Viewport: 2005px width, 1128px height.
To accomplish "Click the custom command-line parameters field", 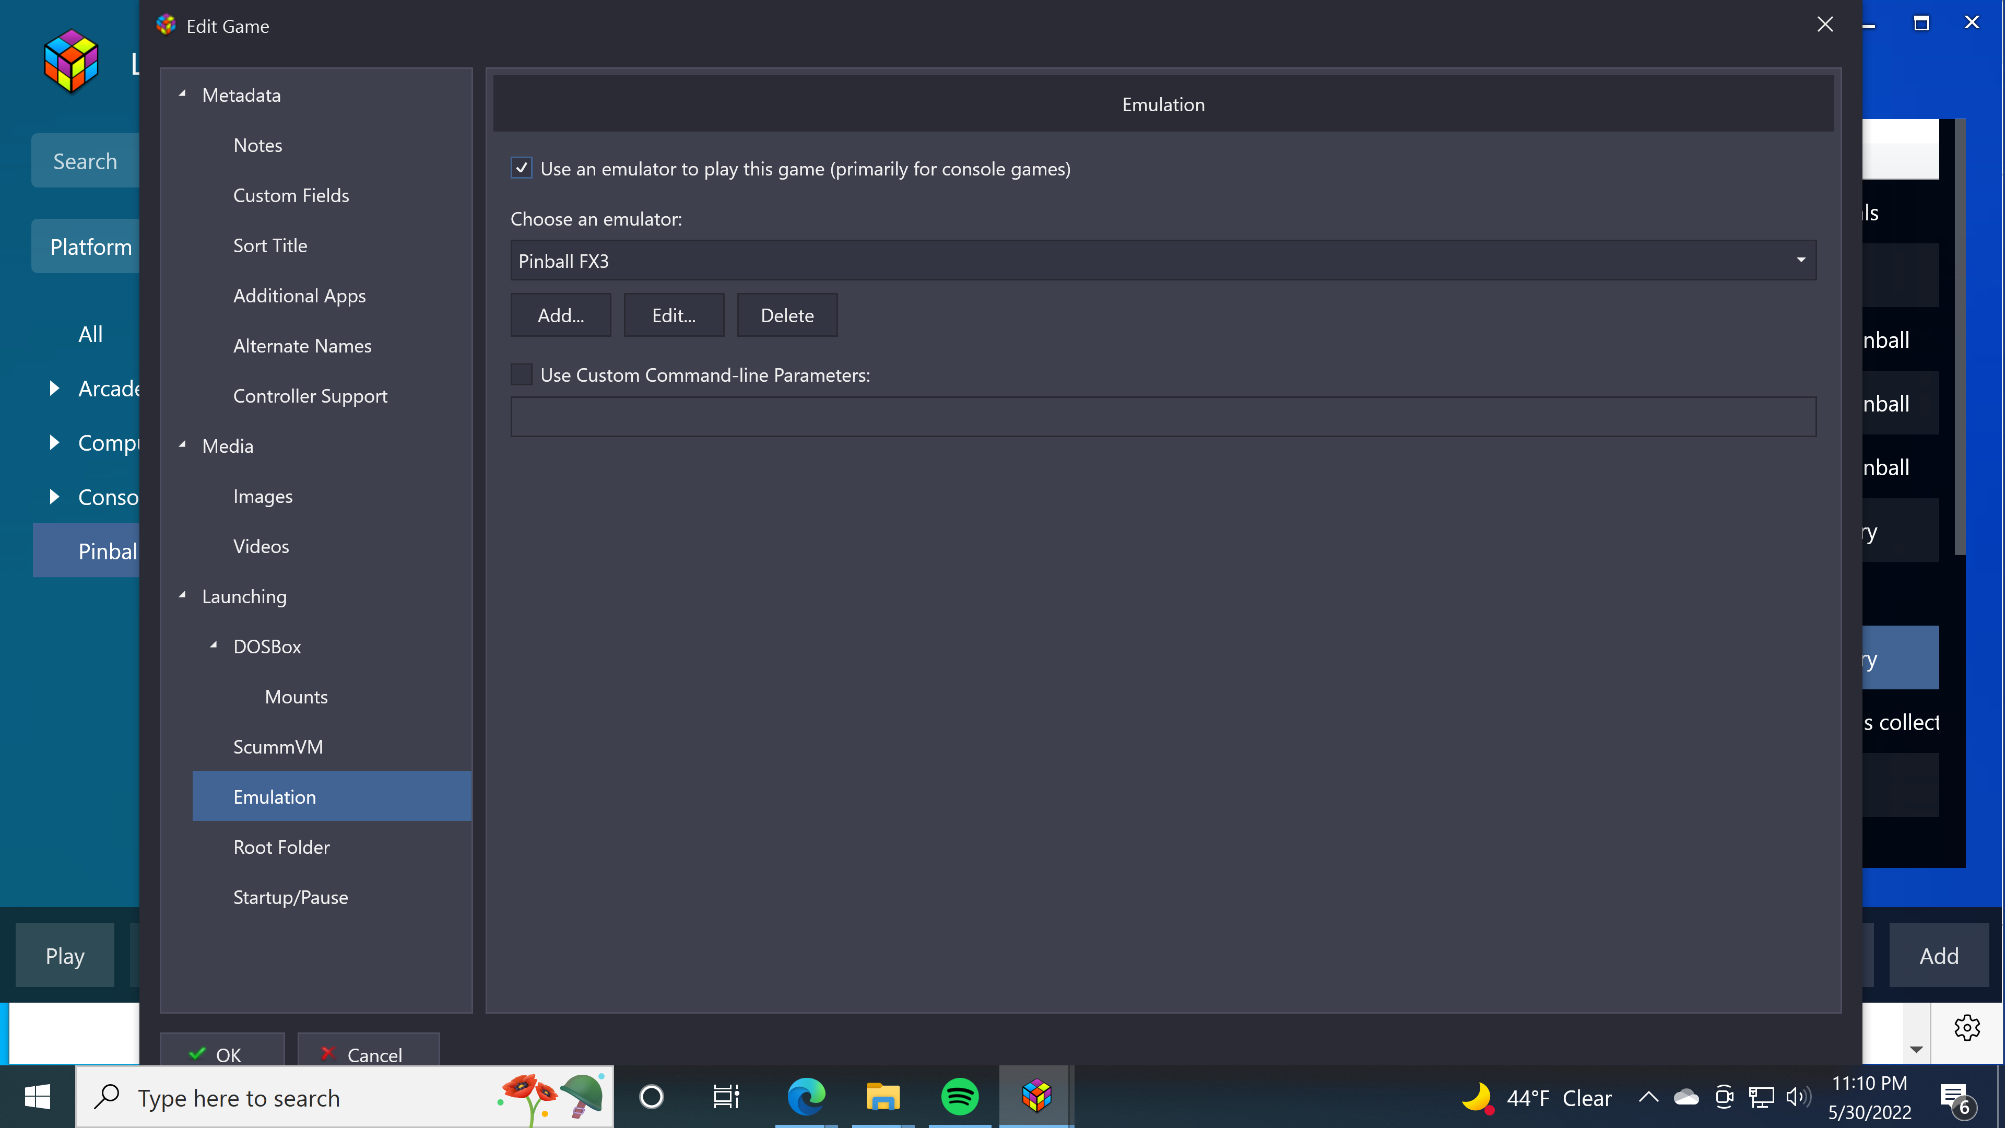I will pos(1163,417).
